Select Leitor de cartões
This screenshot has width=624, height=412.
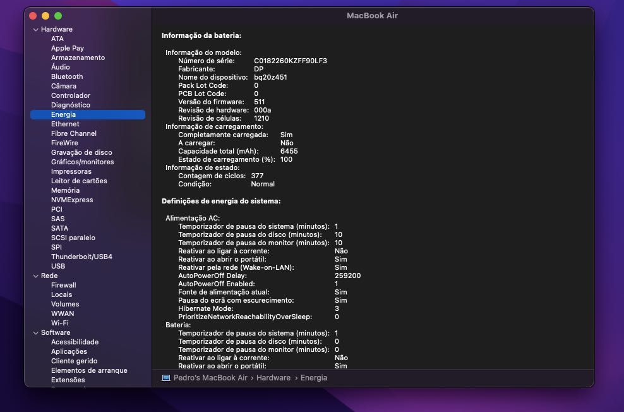[x=79, y=181]
